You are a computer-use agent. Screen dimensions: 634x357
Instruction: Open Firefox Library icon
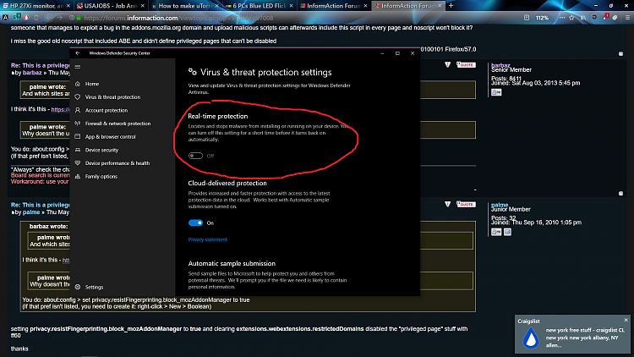click(x=582, y=18)
